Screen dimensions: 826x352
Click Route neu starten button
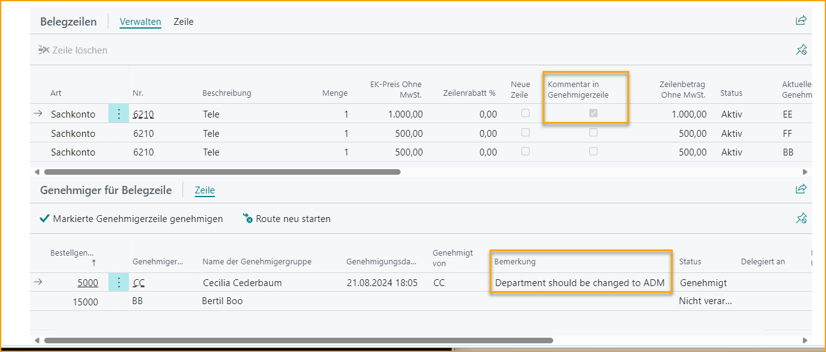coord(287,218)
